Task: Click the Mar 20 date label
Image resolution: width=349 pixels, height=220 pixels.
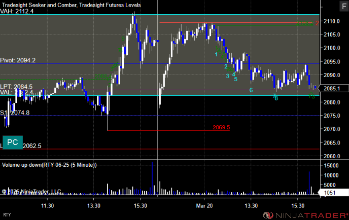Action: click(204, 206)
